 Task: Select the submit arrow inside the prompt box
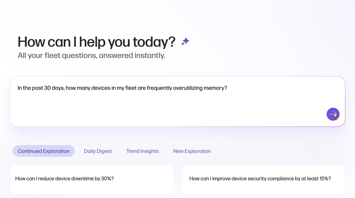(333, 114)
